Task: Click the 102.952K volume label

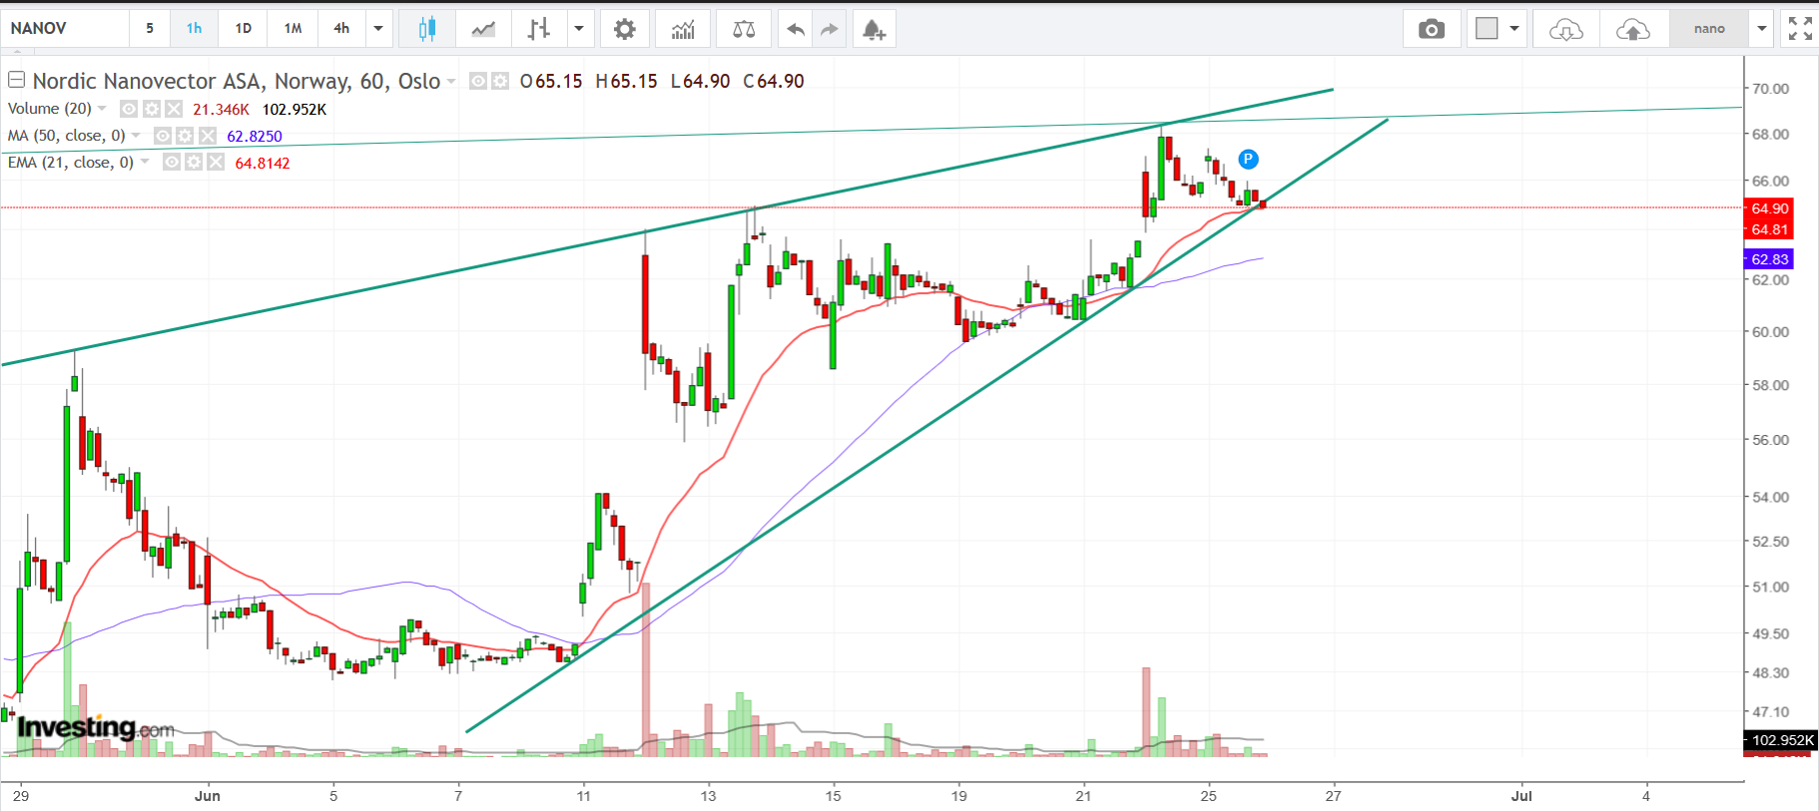Action: click(x=1782, y=740)
